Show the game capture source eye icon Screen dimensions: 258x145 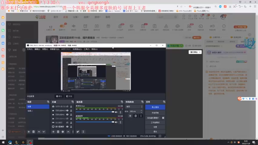[67, 123]
